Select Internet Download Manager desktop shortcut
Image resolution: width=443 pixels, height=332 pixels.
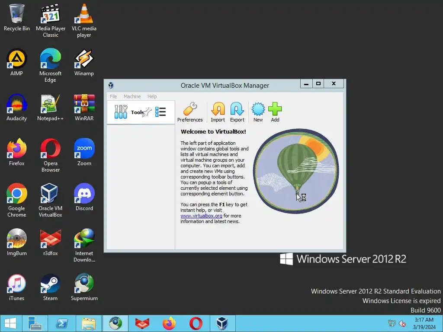click(x=84, y=246)
